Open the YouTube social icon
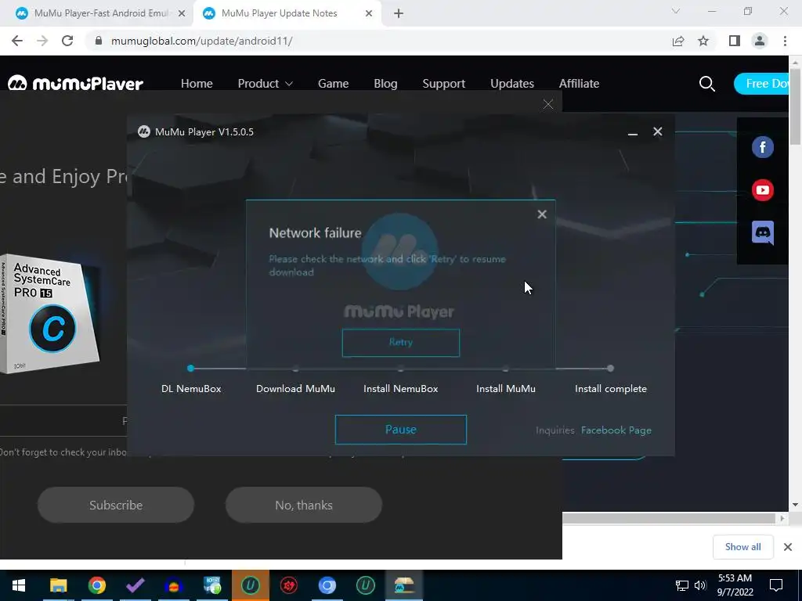This screenshot has height=601, width=802. (x=762, y=190)
